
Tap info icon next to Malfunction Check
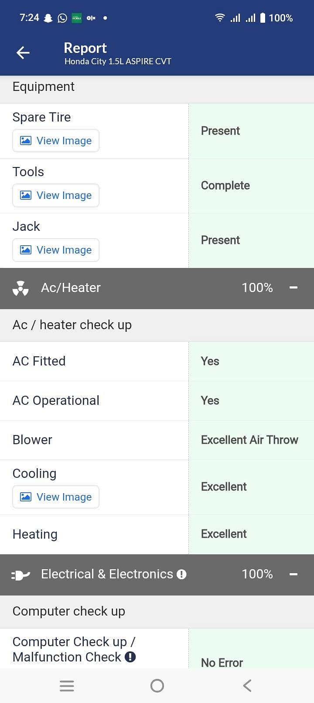130,657
